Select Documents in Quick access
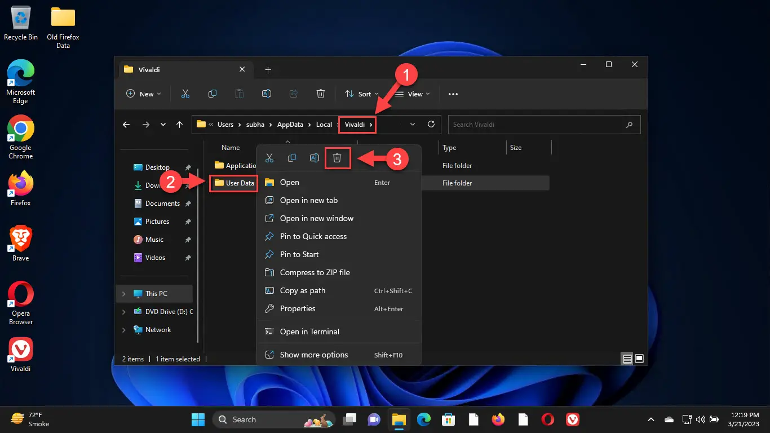This screenshot has height=433, width=770. 162,204
